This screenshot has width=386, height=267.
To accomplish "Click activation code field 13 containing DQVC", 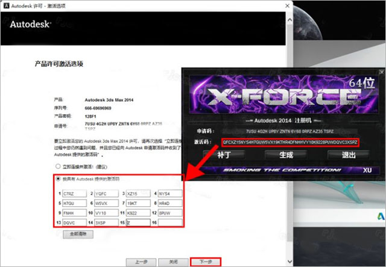I will coord(74,221).
